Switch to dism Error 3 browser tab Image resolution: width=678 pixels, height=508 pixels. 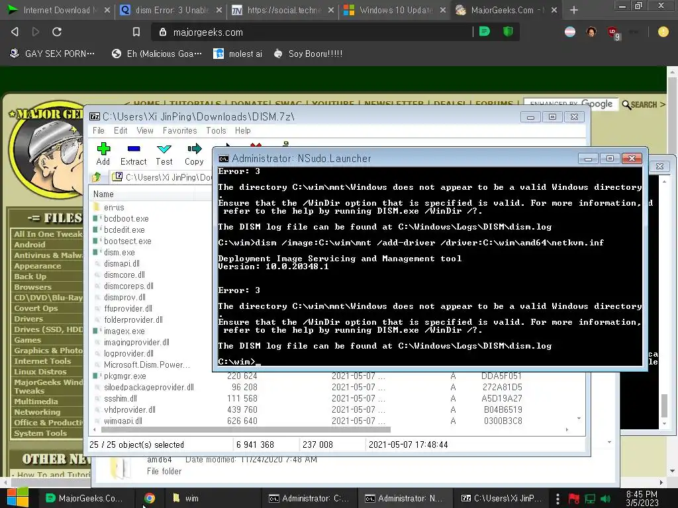coord(170,10)
